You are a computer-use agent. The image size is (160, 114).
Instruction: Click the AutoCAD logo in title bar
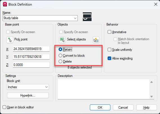pyautogui.click(x=5, y=4)
